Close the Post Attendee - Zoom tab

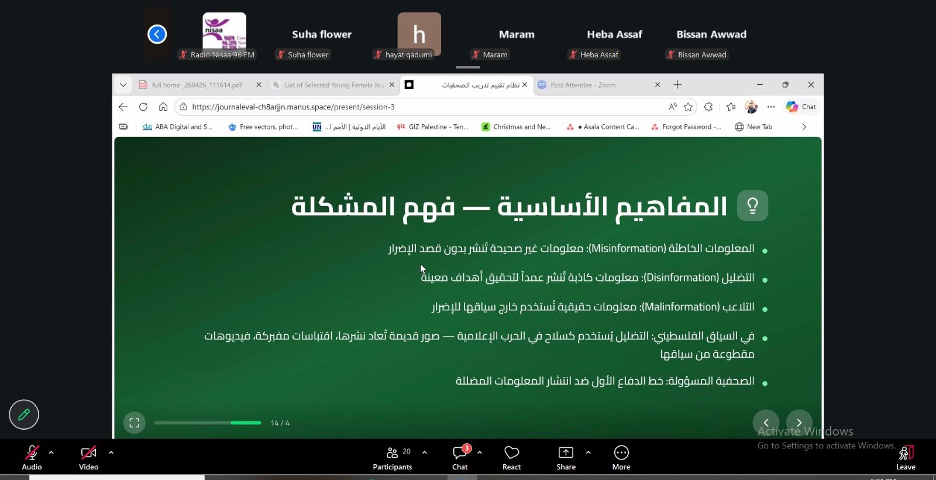[658, 85]
